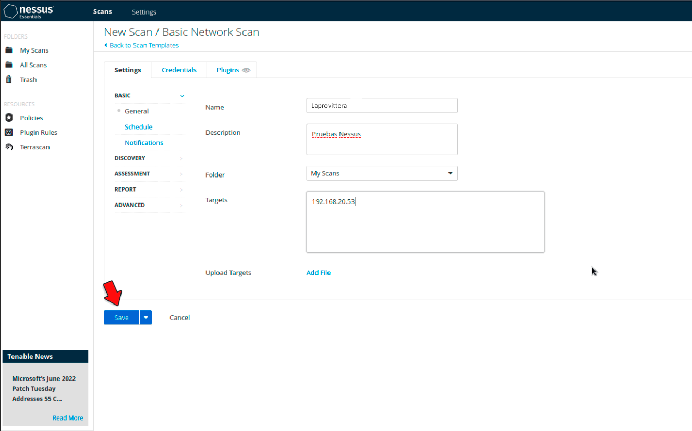This screenshot has width=692, height=431.
Task: Open the Scans top menu
Action: coord(102,11)
